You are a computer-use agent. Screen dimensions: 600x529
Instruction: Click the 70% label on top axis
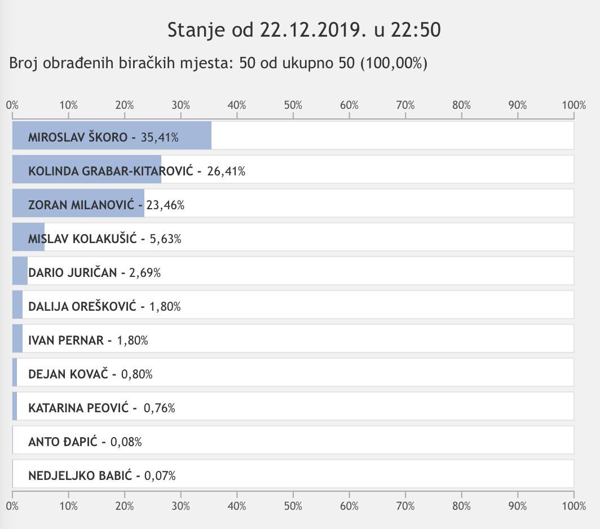[405, 105]
